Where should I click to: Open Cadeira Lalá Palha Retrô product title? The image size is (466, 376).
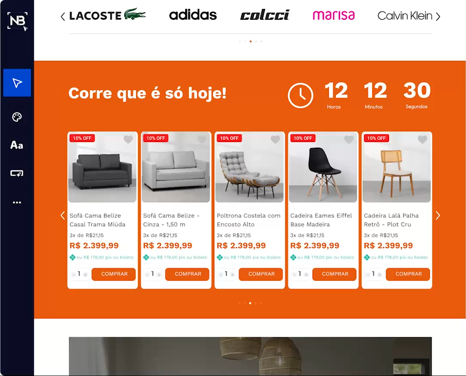point(391,220)
